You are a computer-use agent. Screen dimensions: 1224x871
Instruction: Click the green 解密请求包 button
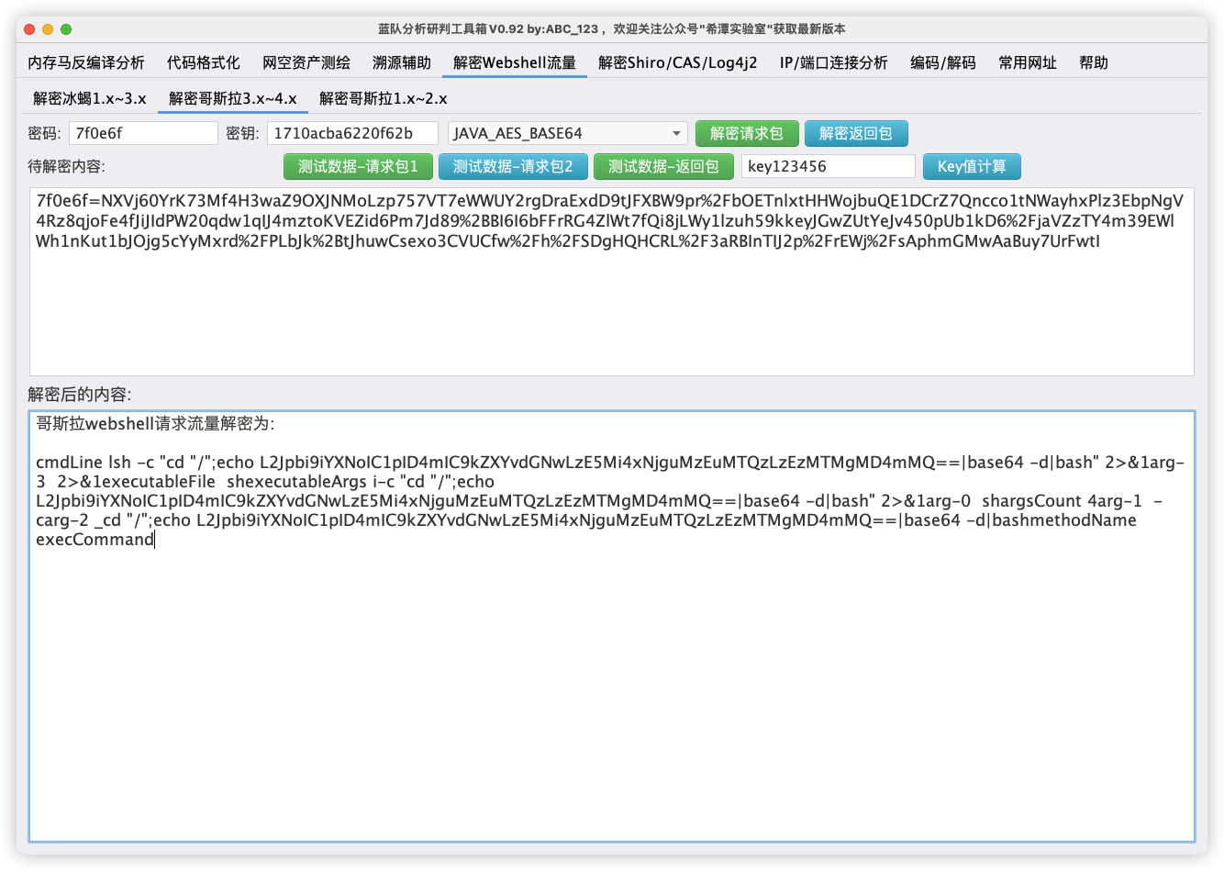pos(747,133)
